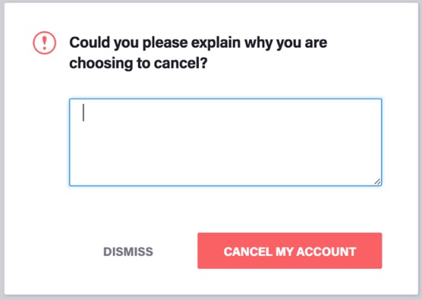Screen dimensions: 422x300
Task: Select the exclamation mark inside circle icon
Action: (45, 42)
